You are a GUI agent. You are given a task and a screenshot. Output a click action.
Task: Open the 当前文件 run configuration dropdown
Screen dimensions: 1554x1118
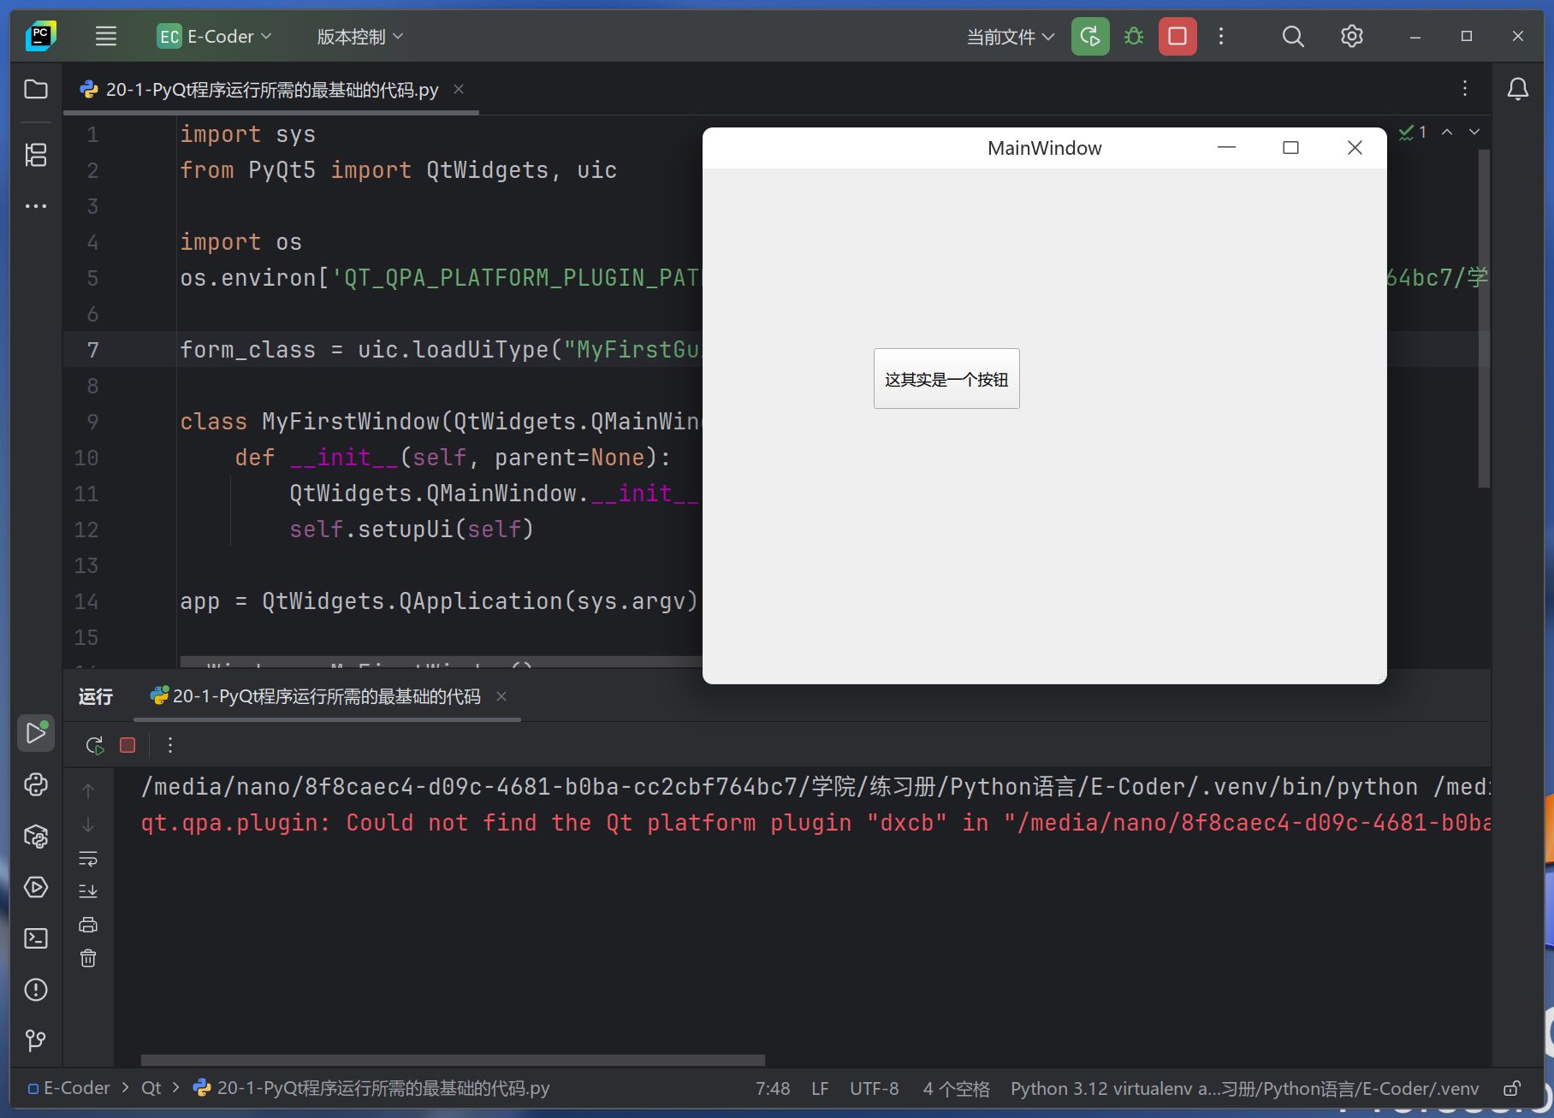coord(1011,37)
